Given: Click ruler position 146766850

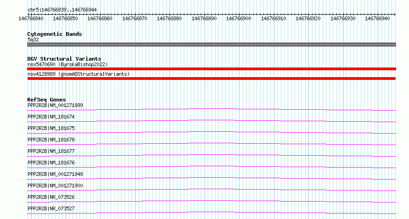Looking at the screenshot, I should [65, 18].
